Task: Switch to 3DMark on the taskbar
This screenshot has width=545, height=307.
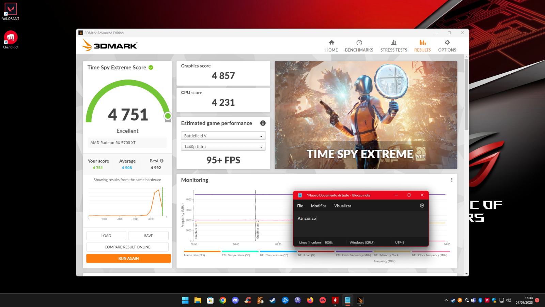Action: point(360,300)
